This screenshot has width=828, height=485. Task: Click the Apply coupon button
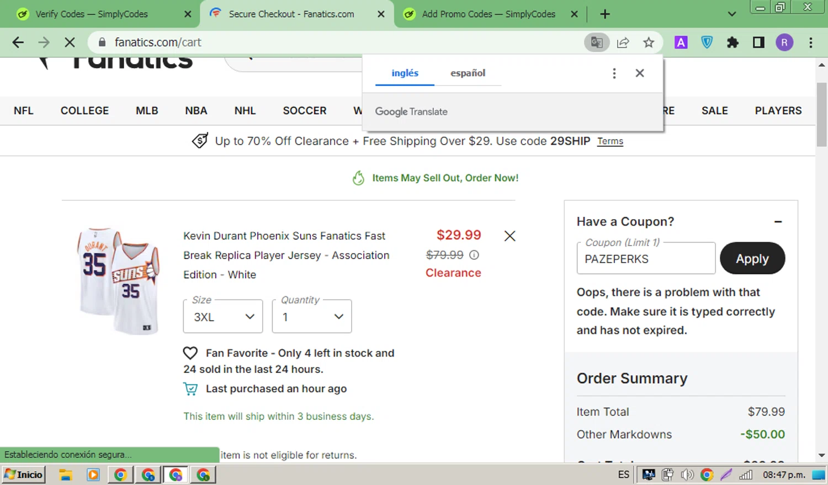click(x=752, y=258)
